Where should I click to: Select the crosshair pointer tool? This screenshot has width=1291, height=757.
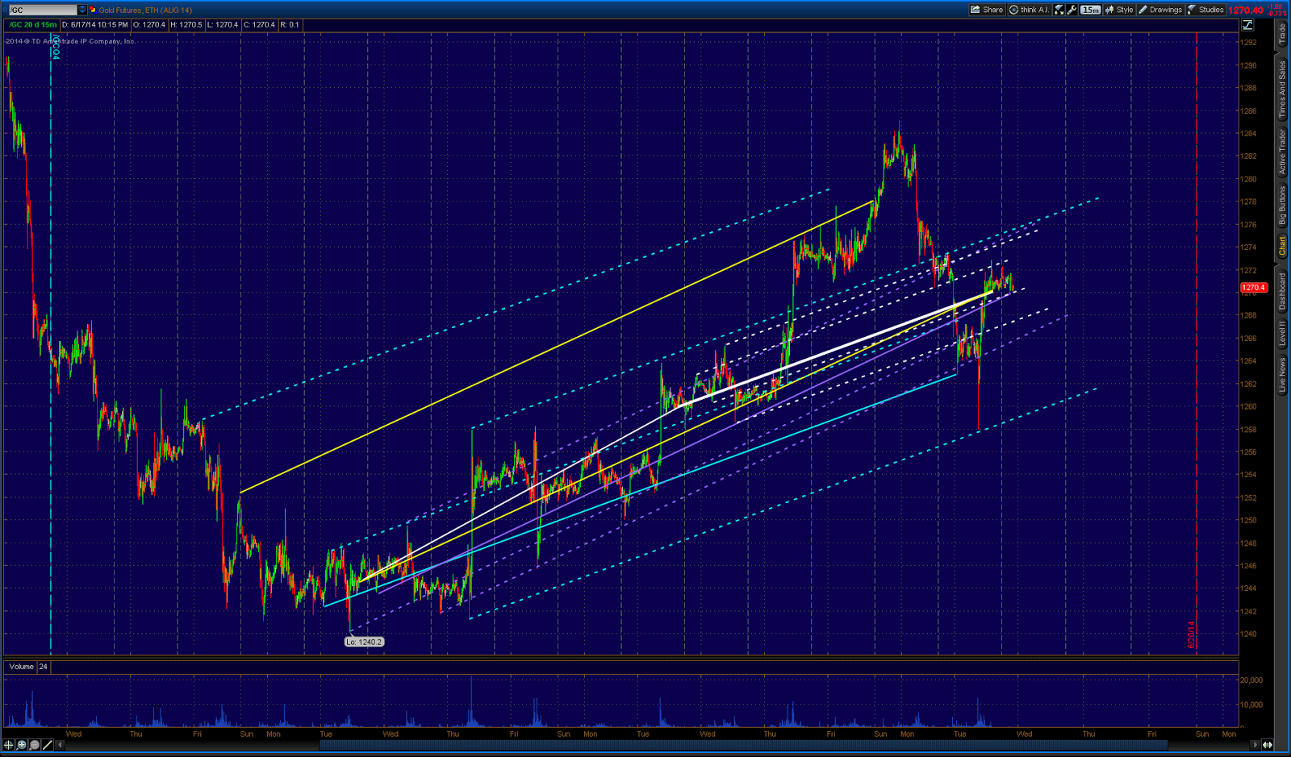8,745
